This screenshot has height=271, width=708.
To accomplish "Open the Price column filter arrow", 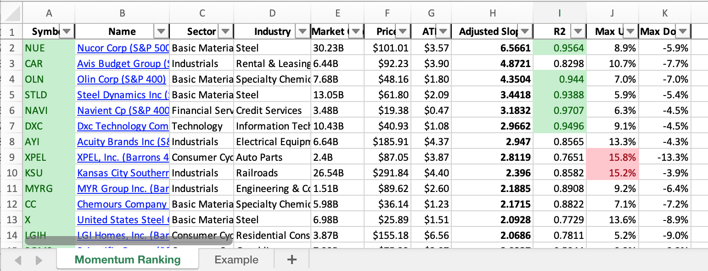I will 403,32.
